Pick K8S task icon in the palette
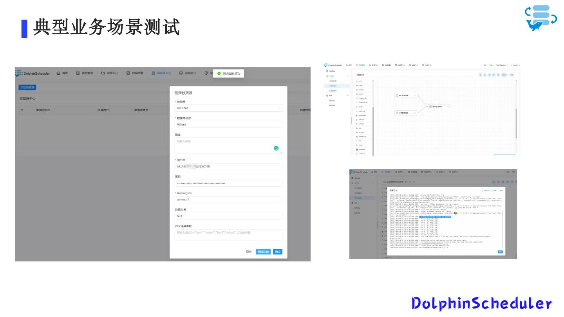This screenshot has width=564, height=317. 356,128
